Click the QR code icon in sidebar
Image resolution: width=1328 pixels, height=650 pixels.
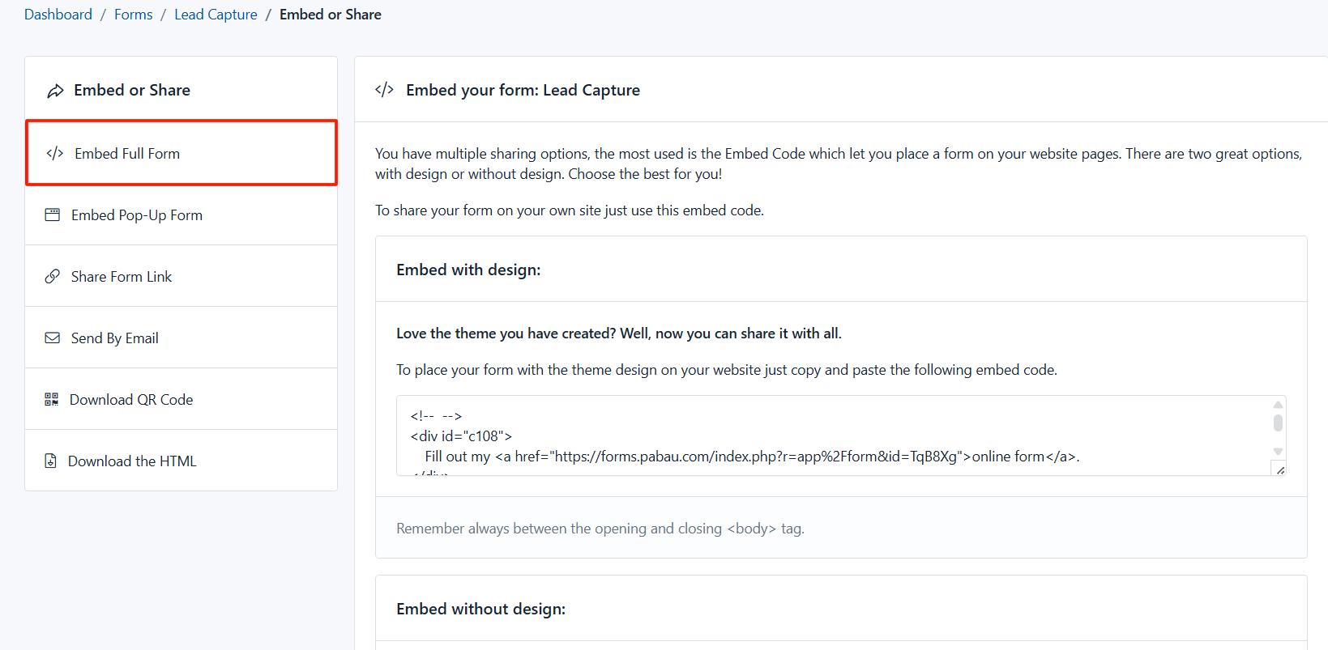52,400
